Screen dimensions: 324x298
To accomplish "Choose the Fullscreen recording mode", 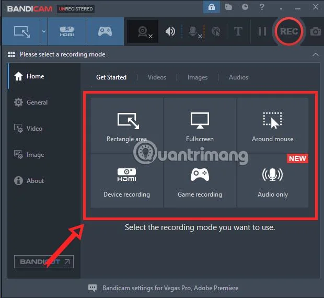I will pyautogui.click(x=200, y=125).
